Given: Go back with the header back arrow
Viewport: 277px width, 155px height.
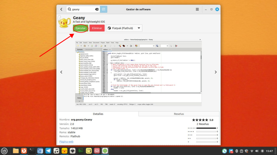Looking at the screenshot, I should [x=61, y=9].
